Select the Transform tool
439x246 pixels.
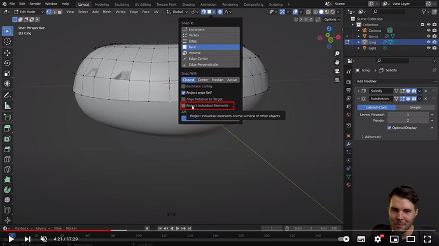tap(7, 83)
